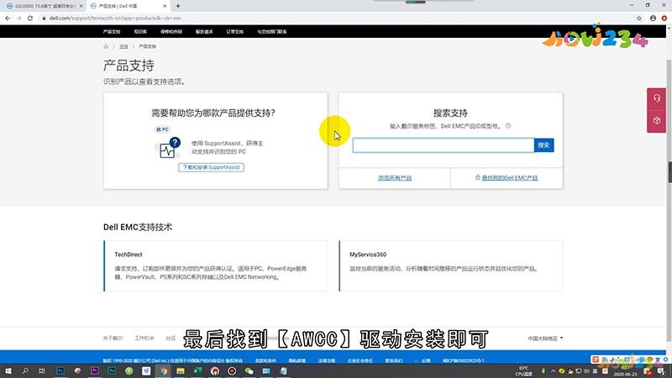The image size is (672, 378).
Task: Open Excel from the taskbar
Action: pos(197,371)
